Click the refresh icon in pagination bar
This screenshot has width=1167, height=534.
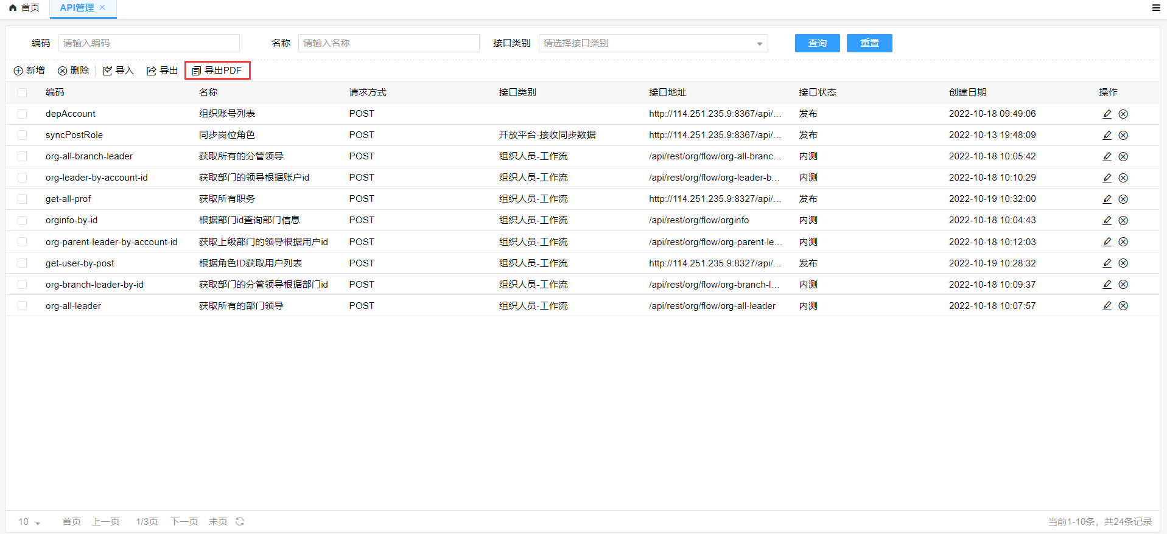[x=240, y=521]
